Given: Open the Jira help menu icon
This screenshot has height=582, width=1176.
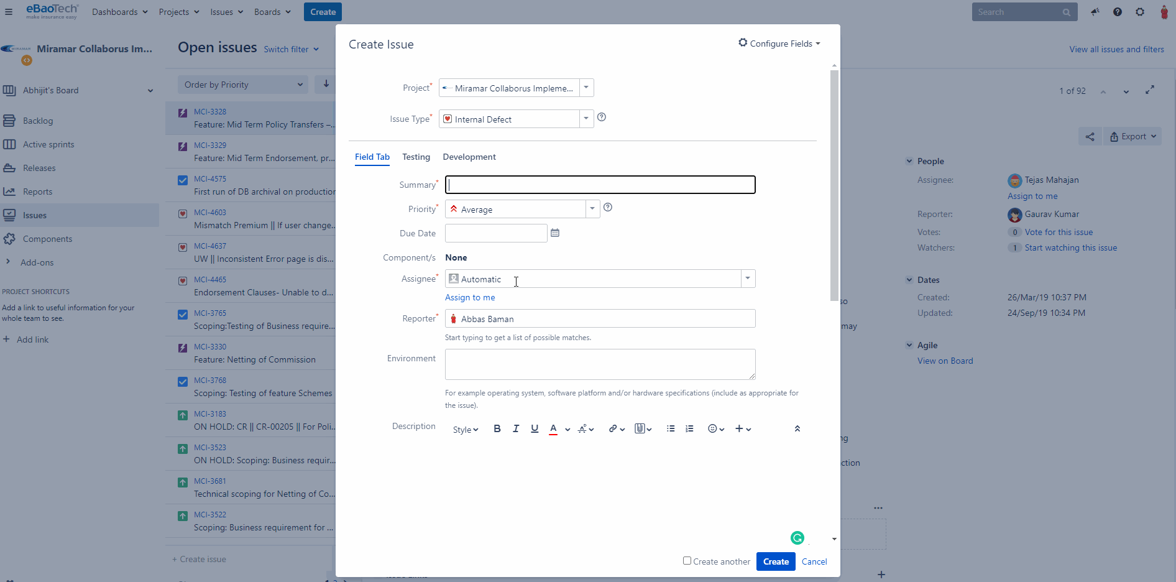Looking at the screenshot, I should pyautogui.click(x=1118, y=12).
